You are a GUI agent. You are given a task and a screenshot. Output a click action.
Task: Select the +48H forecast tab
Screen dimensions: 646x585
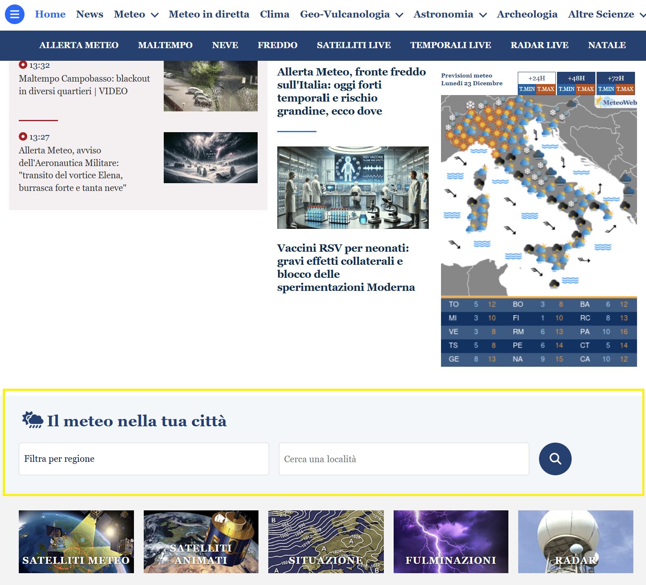(576, 78)
